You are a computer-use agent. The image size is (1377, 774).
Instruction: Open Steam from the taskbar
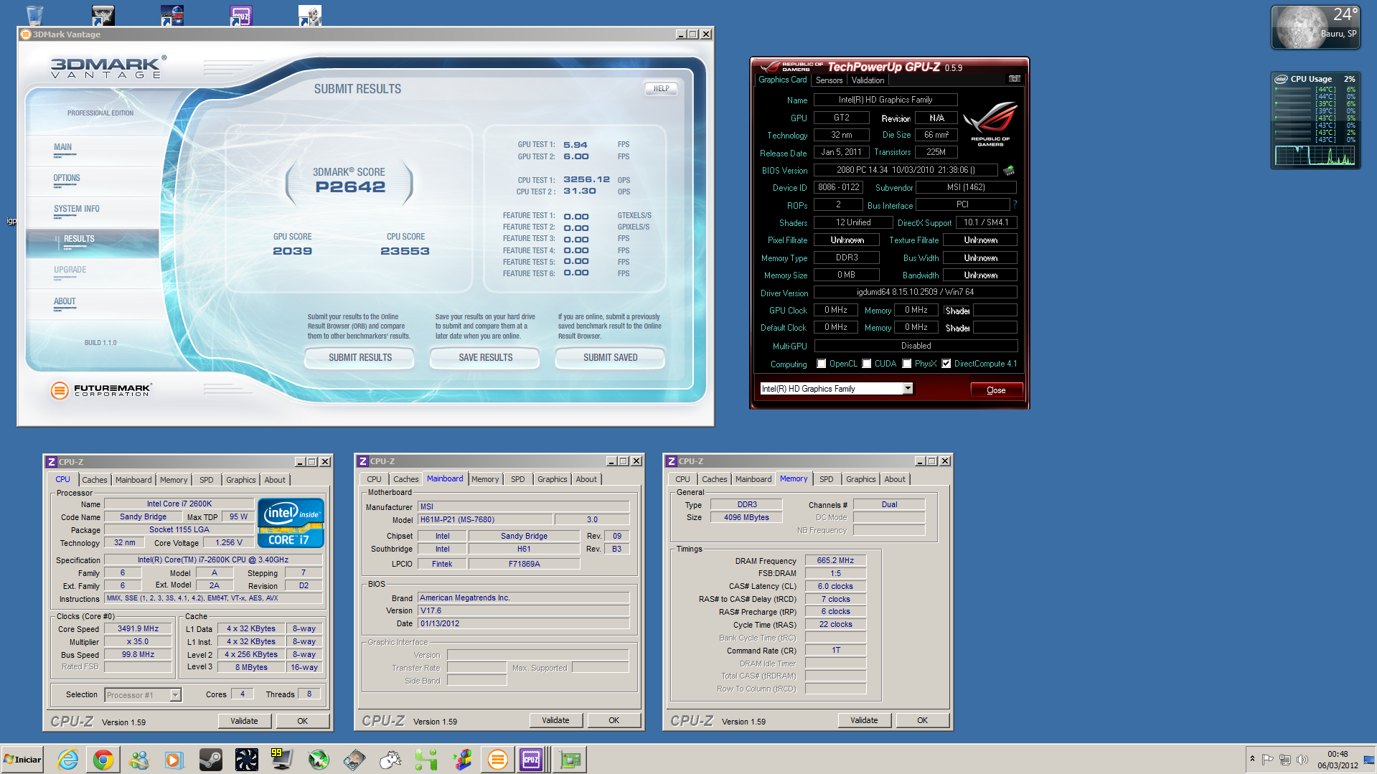tap(210, 760)
